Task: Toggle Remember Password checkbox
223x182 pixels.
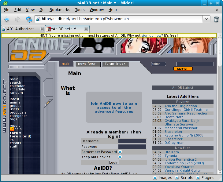Action: point(120,152)
